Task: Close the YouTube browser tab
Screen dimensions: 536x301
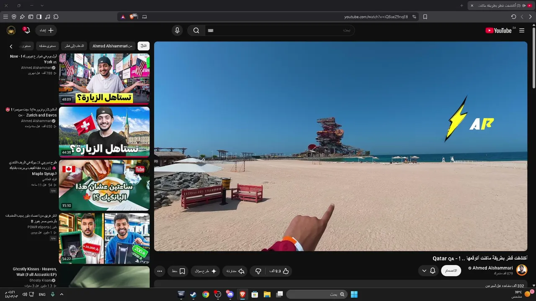Action: click(472, 5)
